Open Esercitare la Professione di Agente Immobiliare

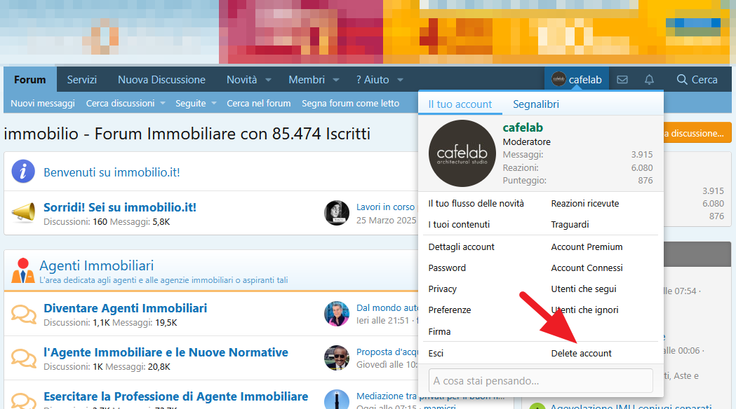[x=176, y=396]
